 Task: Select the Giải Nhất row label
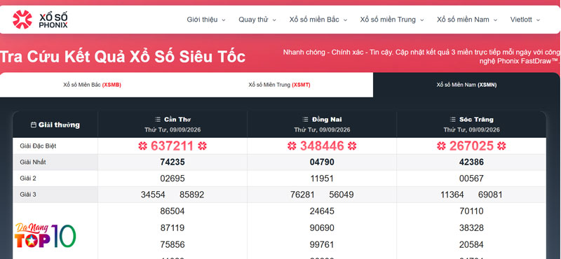tap(33, 162)
